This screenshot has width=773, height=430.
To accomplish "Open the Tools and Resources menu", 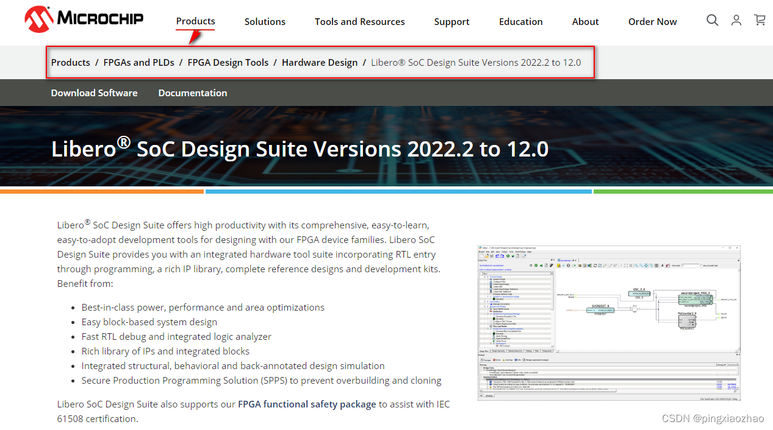I will pos(360,21).
